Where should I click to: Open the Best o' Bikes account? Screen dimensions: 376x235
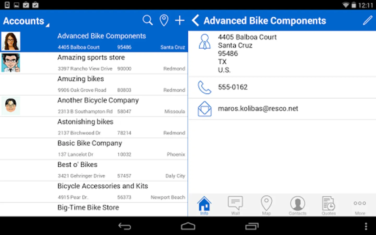click(94, 170)
